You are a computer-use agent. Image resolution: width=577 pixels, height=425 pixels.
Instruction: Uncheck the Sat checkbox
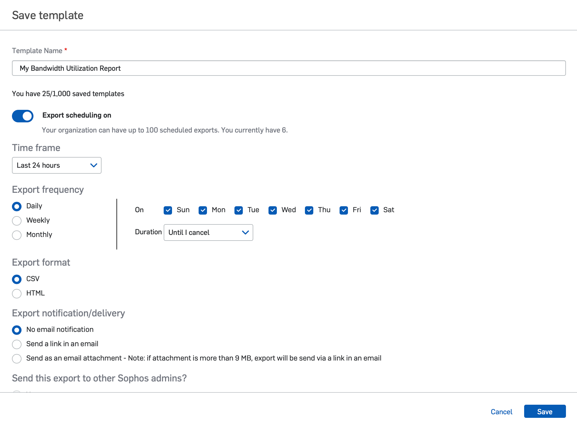click(x=375, y=210)
